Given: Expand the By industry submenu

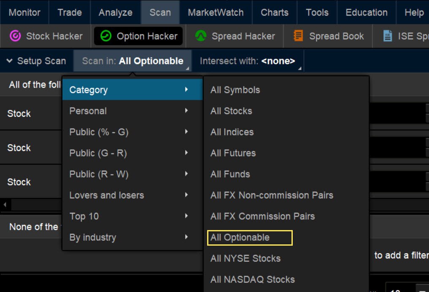Looking at the screenshot, I should [132, 237].
